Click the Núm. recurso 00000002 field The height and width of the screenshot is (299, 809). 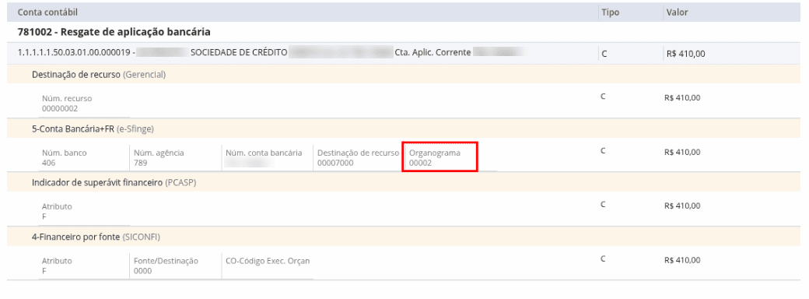(83, 104)
